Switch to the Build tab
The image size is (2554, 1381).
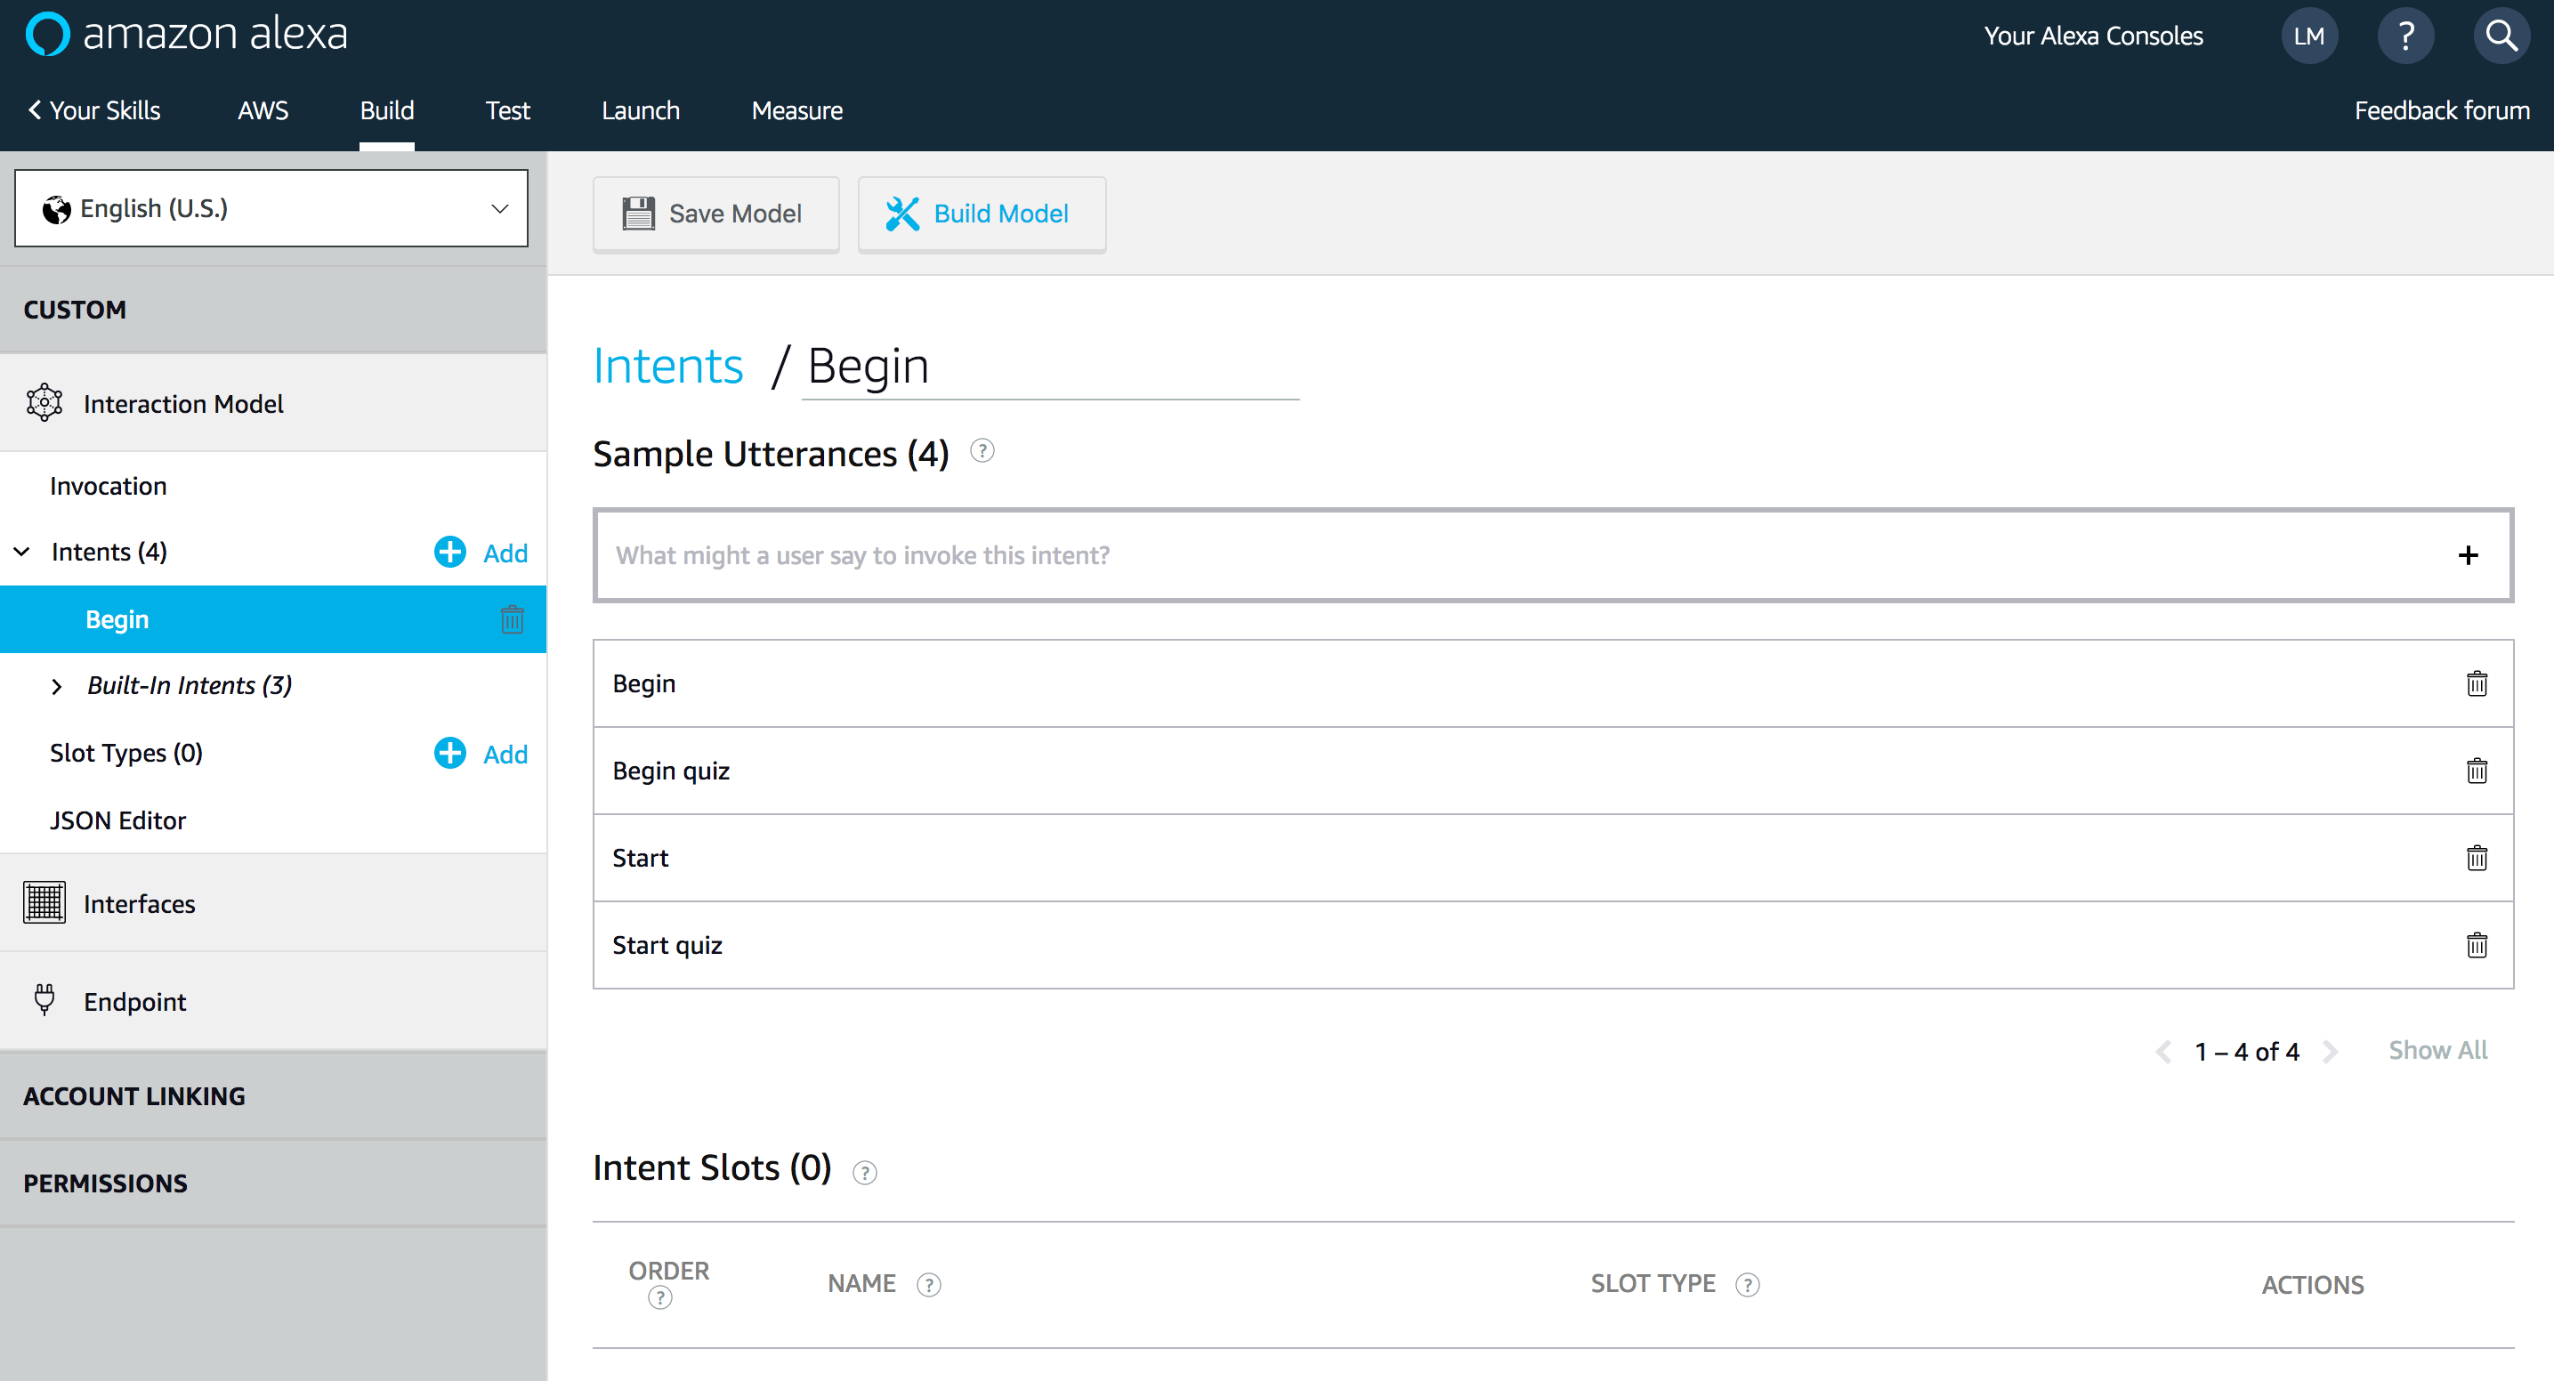tap(387, 111)
